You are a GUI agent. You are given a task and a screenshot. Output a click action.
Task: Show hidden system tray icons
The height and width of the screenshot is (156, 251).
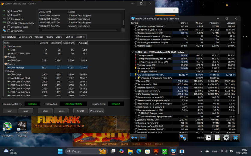pos(201,152)
